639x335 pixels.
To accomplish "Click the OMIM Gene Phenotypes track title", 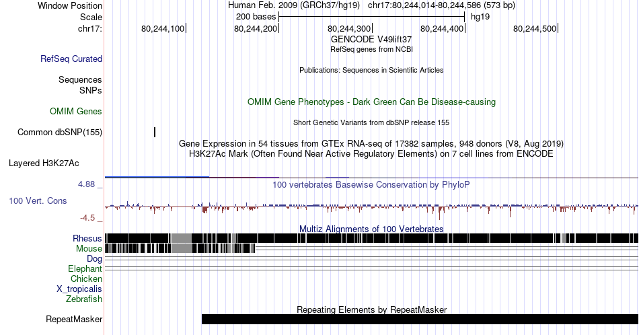I will click(371, 102).
